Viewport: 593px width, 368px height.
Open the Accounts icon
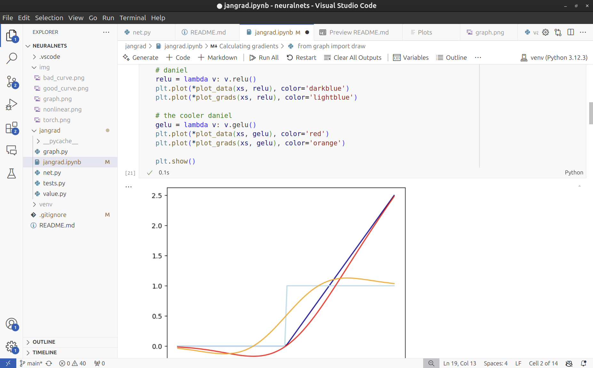[12, 323]
